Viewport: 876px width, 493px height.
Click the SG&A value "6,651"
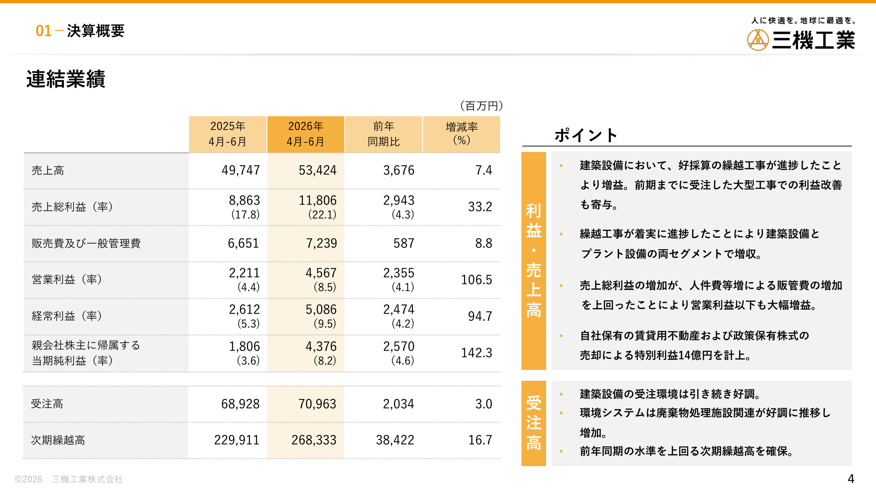(243, 243)
